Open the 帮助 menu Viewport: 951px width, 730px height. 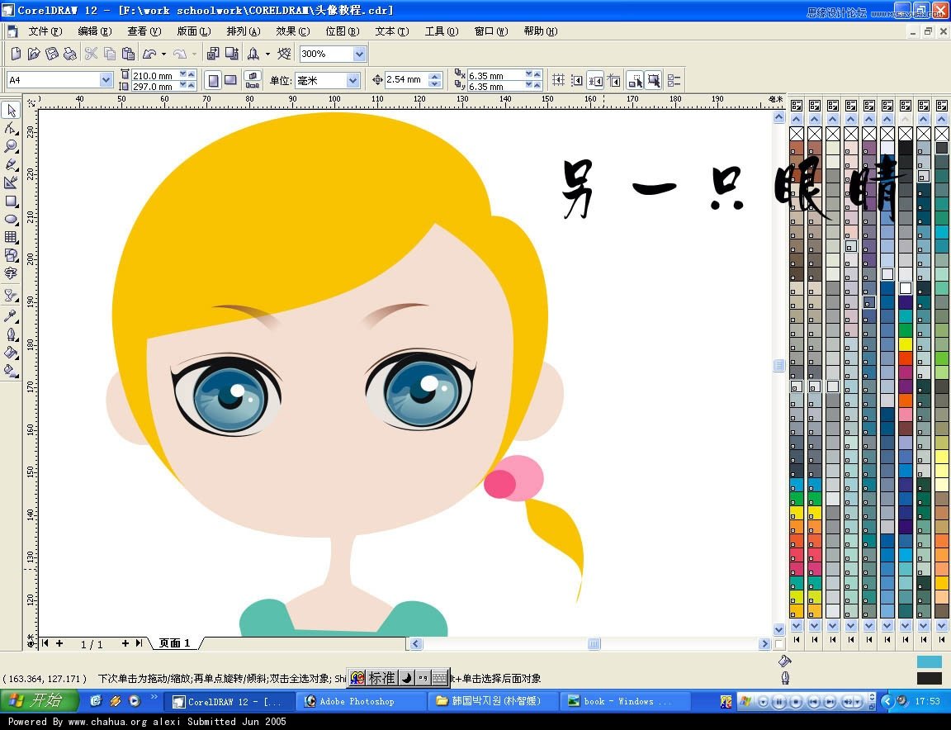tap(538, 31)
